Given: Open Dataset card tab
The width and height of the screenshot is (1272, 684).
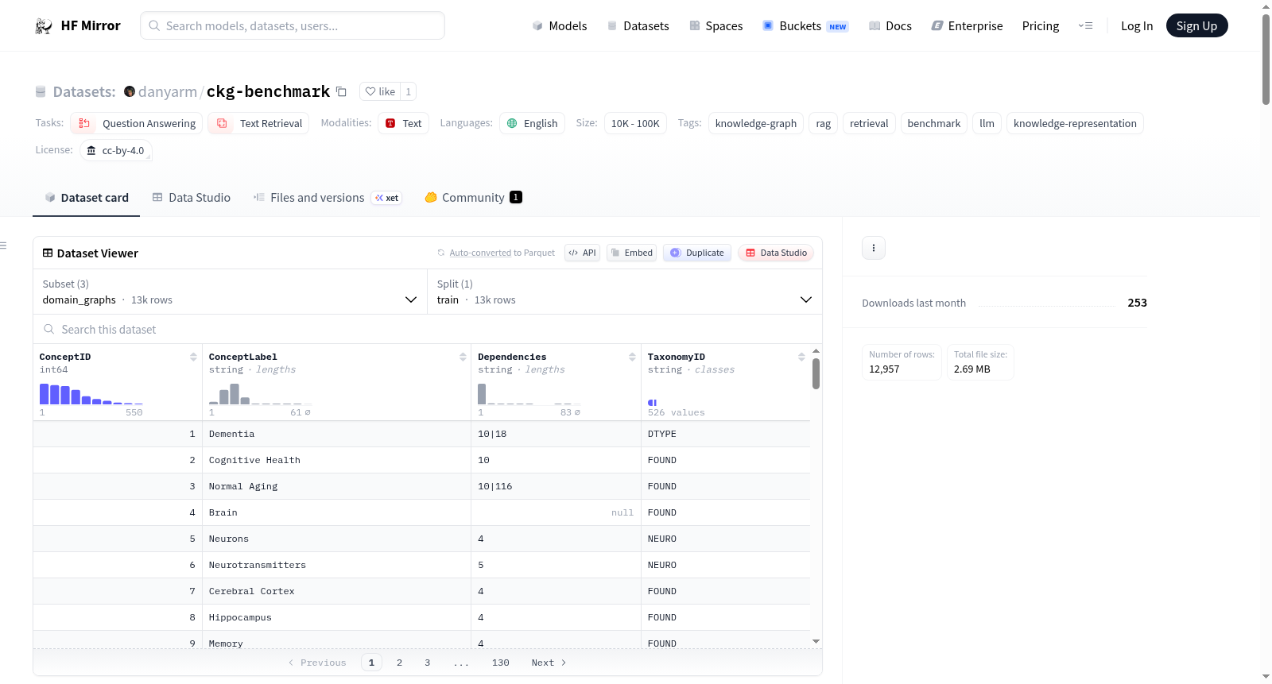Looking at the screenshot, I should pyautogui.click(x=86, y=198).
